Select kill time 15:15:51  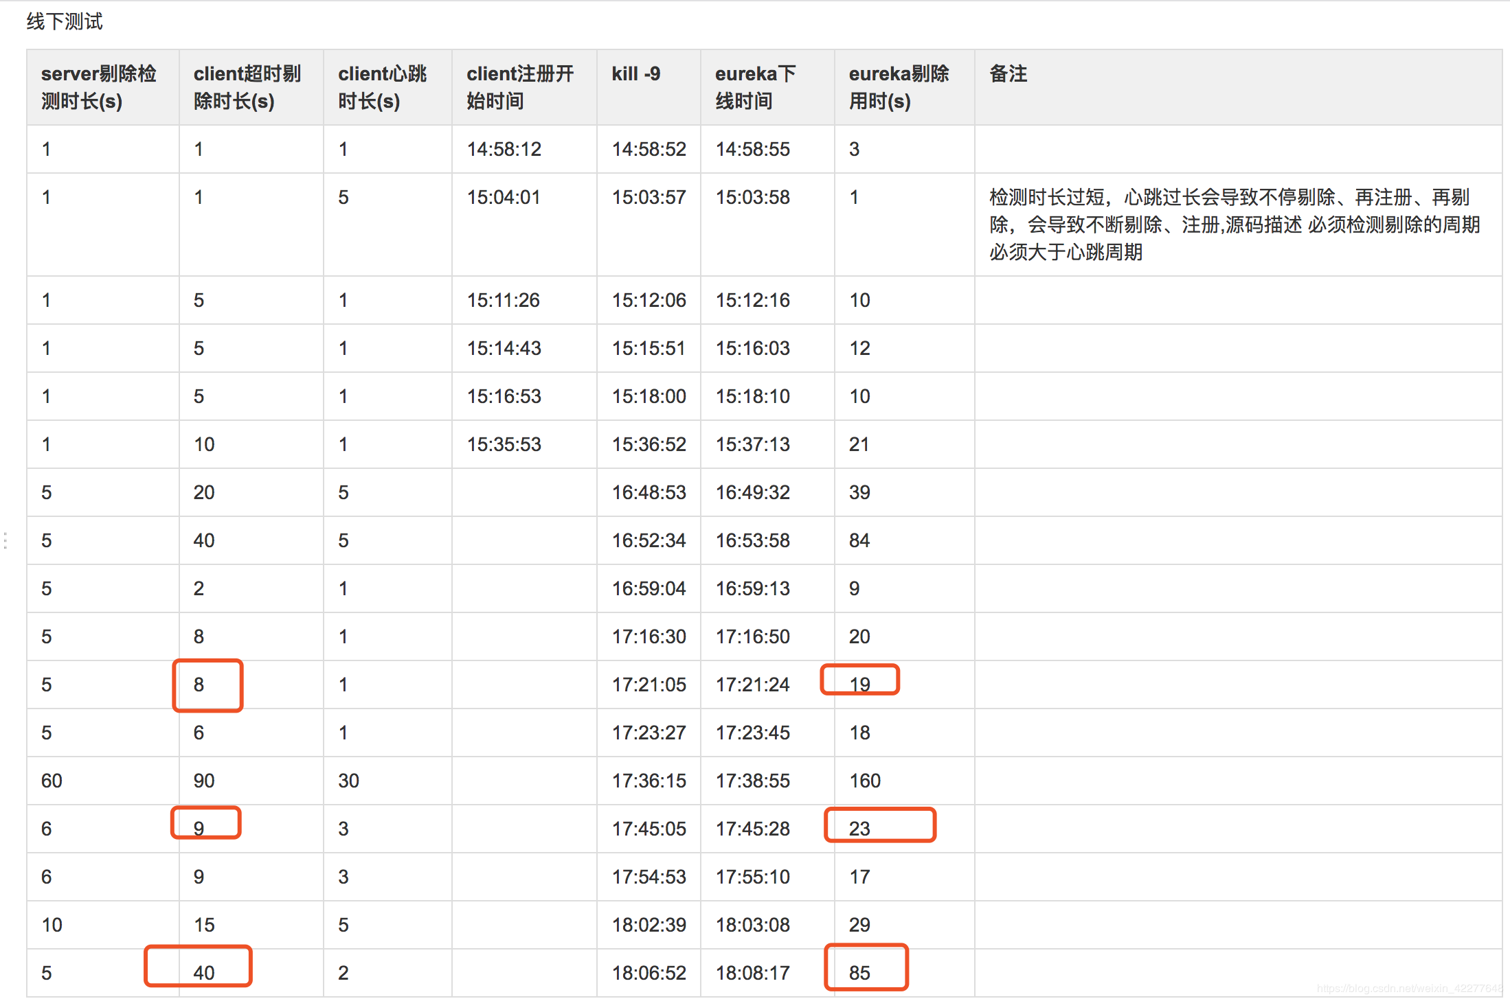pos(649,348)
